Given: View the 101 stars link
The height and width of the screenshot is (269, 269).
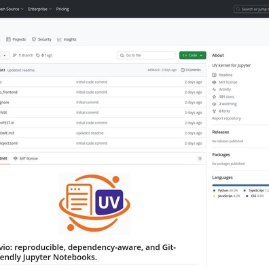Looking at the screenshot, I should point(226,96).
